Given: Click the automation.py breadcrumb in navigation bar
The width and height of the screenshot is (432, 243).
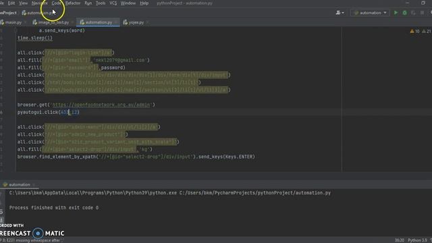Looking at the screenshot, I should pos(37,13).
